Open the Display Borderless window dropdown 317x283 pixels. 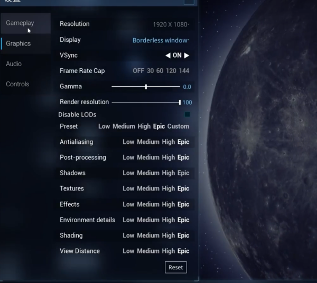pos(161,40)
